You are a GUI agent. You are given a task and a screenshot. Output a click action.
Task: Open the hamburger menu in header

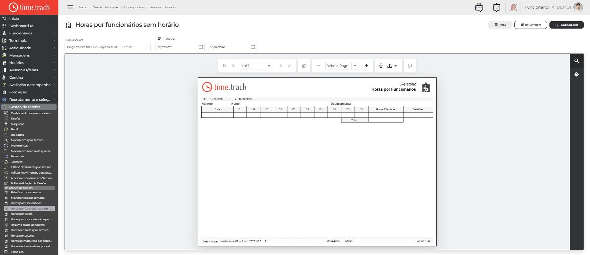pos(70,7)
